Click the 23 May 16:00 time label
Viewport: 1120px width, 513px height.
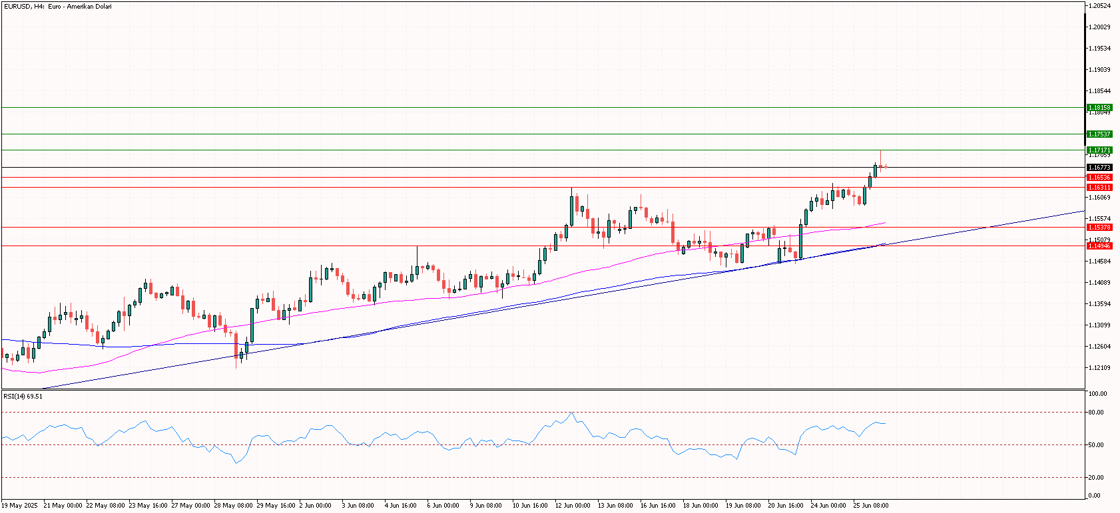click(x=148, y=506)
